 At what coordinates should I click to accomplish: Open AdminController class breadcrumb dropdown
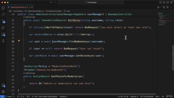point(54,11)
